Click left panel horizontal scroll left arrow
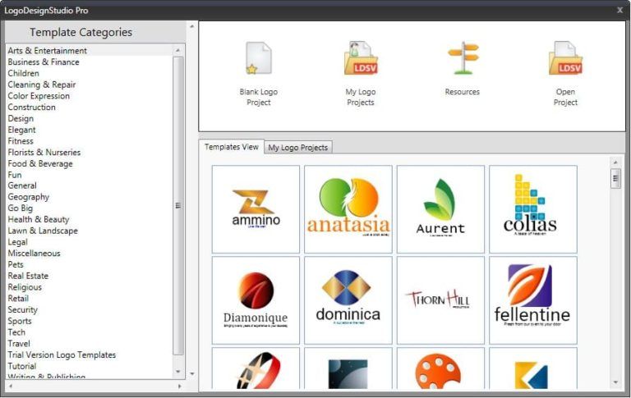The width and height of the screenshot is (631, 398). tap(11, 386)
